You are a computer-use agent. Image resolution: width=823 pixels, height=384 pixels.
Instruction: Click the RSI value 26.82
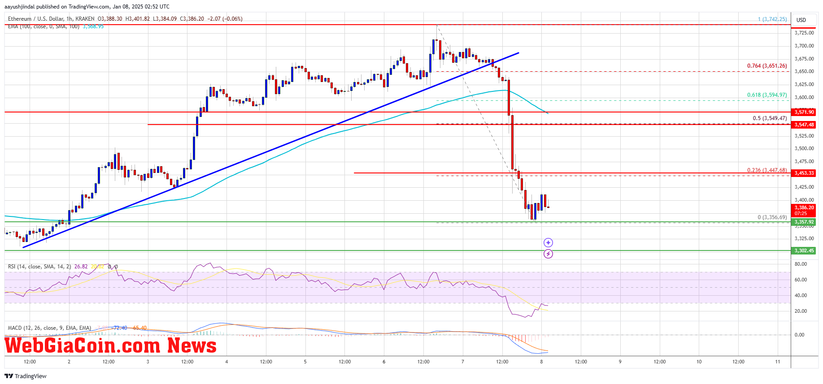pos(81,267)
